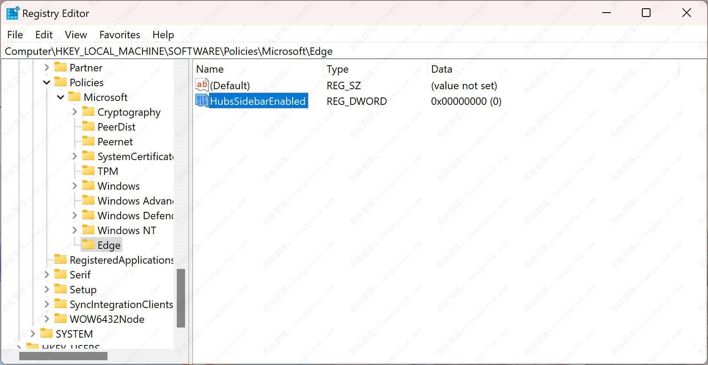Expand the Windows NT key
This screenshot has height=365, width=708.
74,231
